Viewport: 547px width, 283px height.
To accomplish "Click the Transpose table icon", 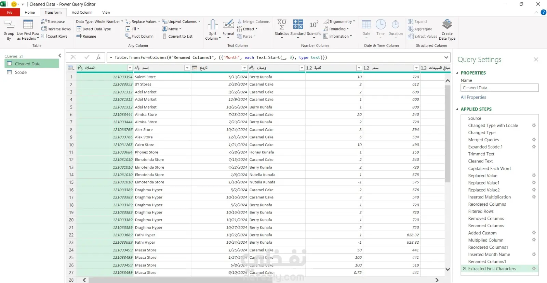I will (44, 21).
